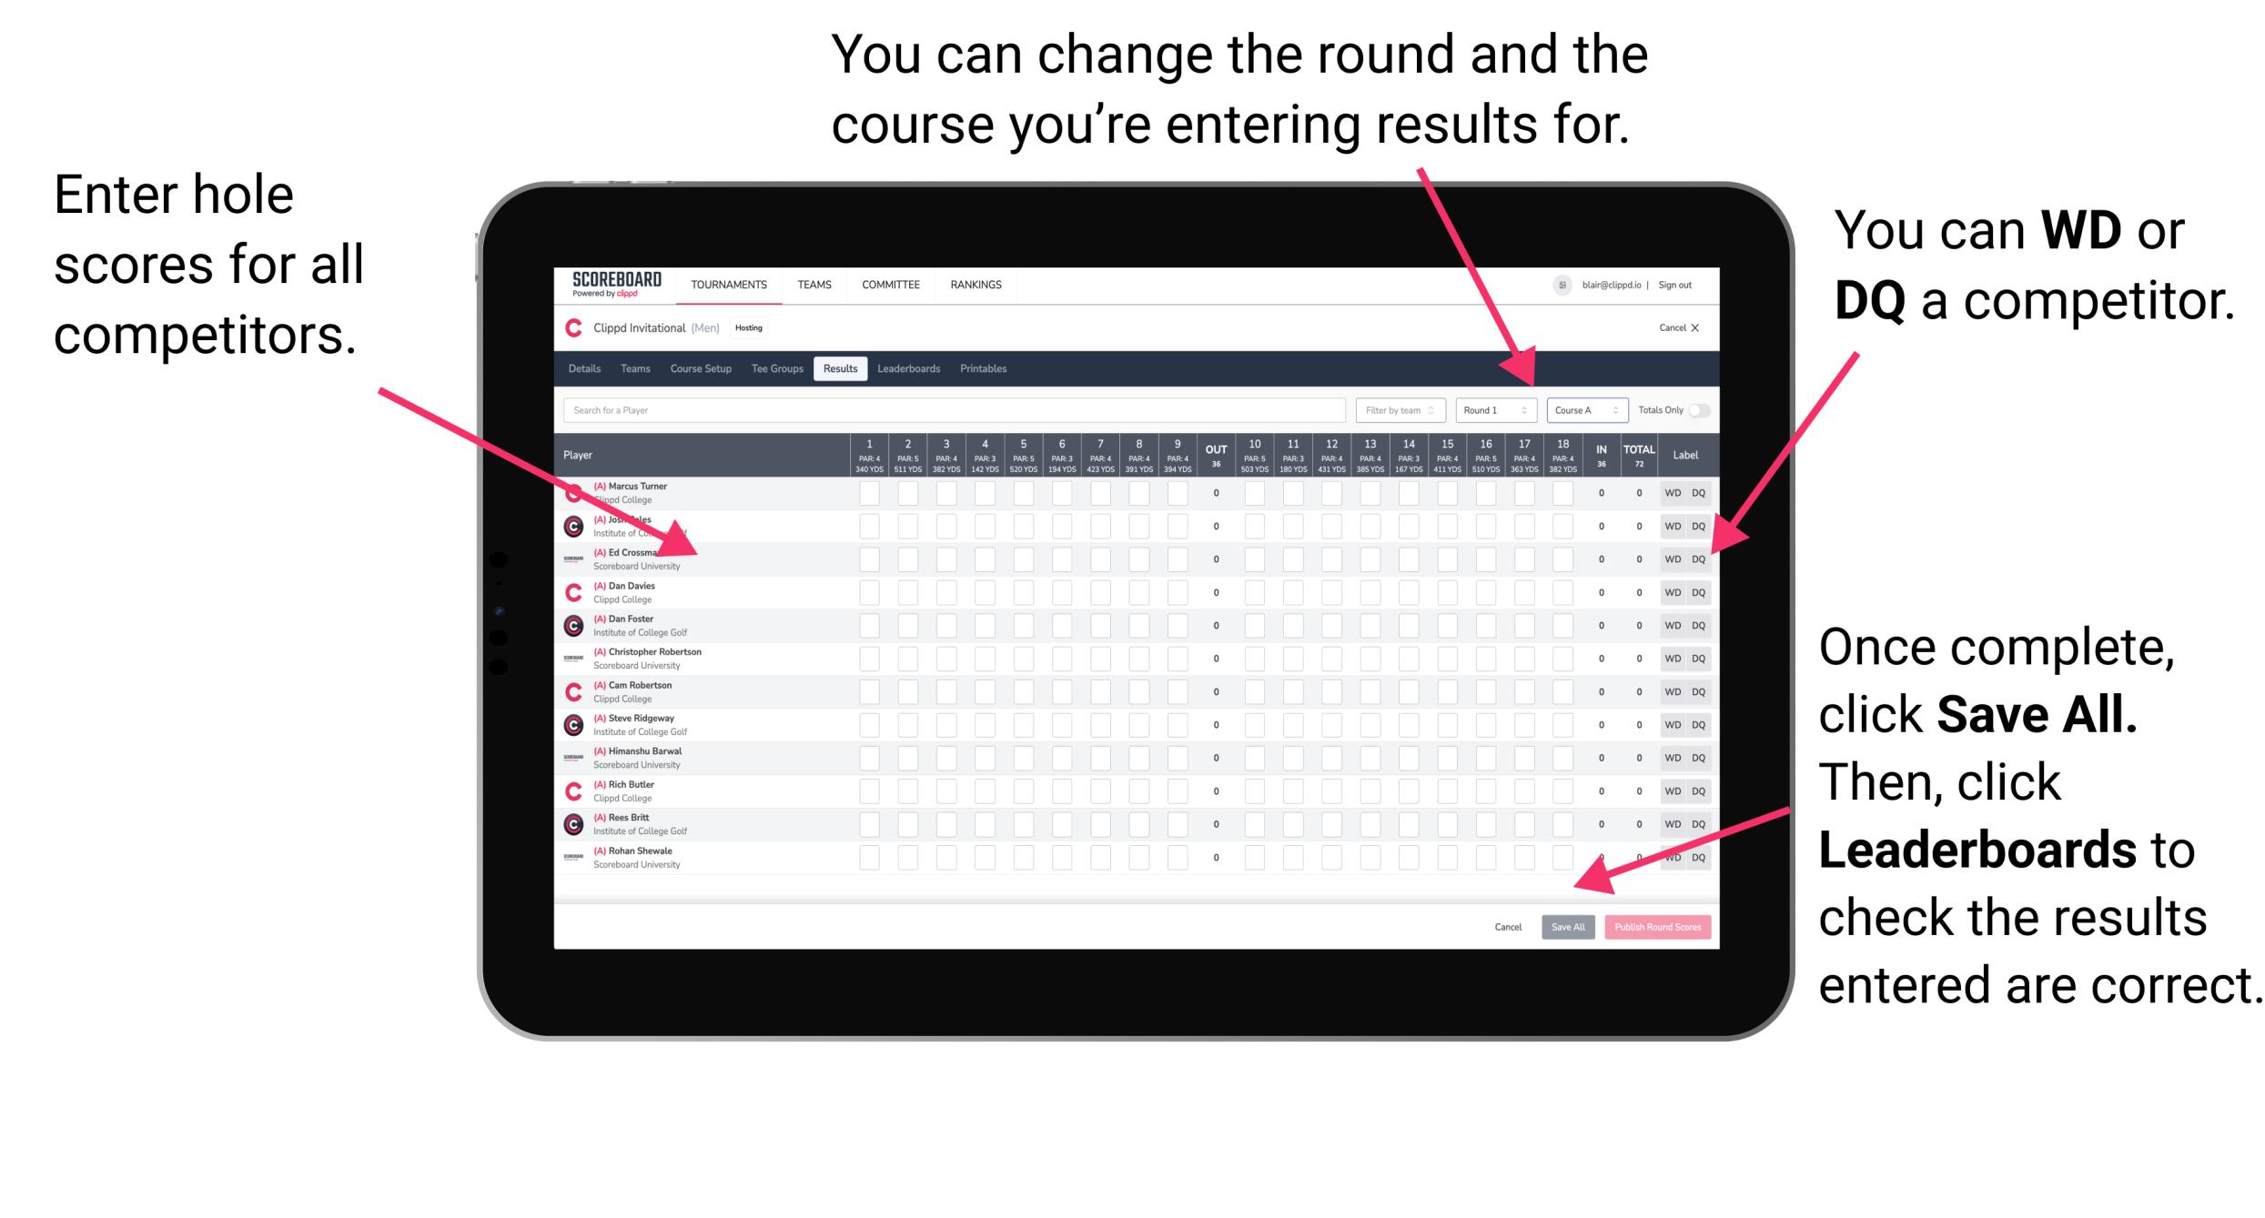Click the Save All button
The image size is (2265, 1218).
click(1568, 925)
